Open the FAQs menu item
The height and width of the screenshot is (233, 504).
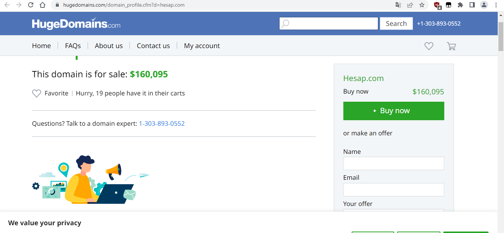[73, 46]
